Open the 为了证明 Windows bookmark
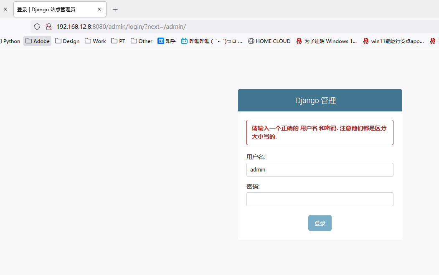 [327, 41]
